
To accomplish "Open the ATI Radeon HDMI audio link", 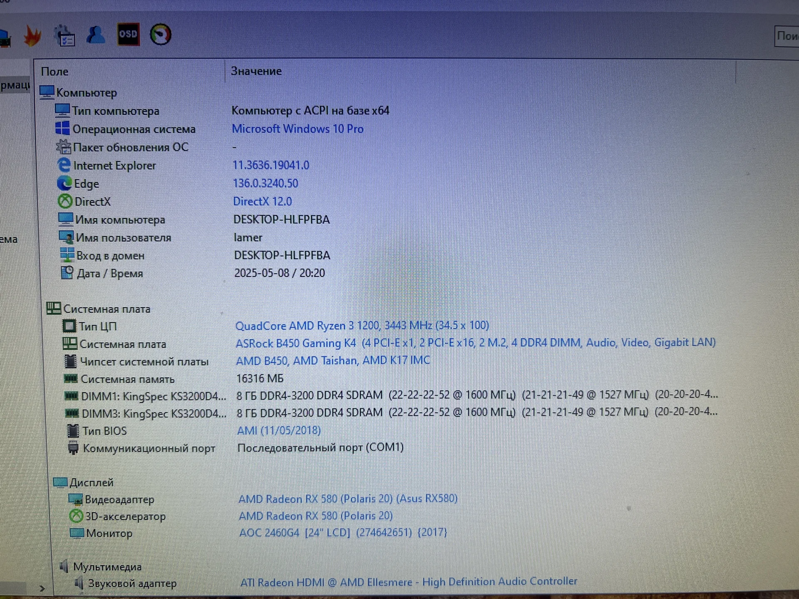I will [x=409, y=582].
